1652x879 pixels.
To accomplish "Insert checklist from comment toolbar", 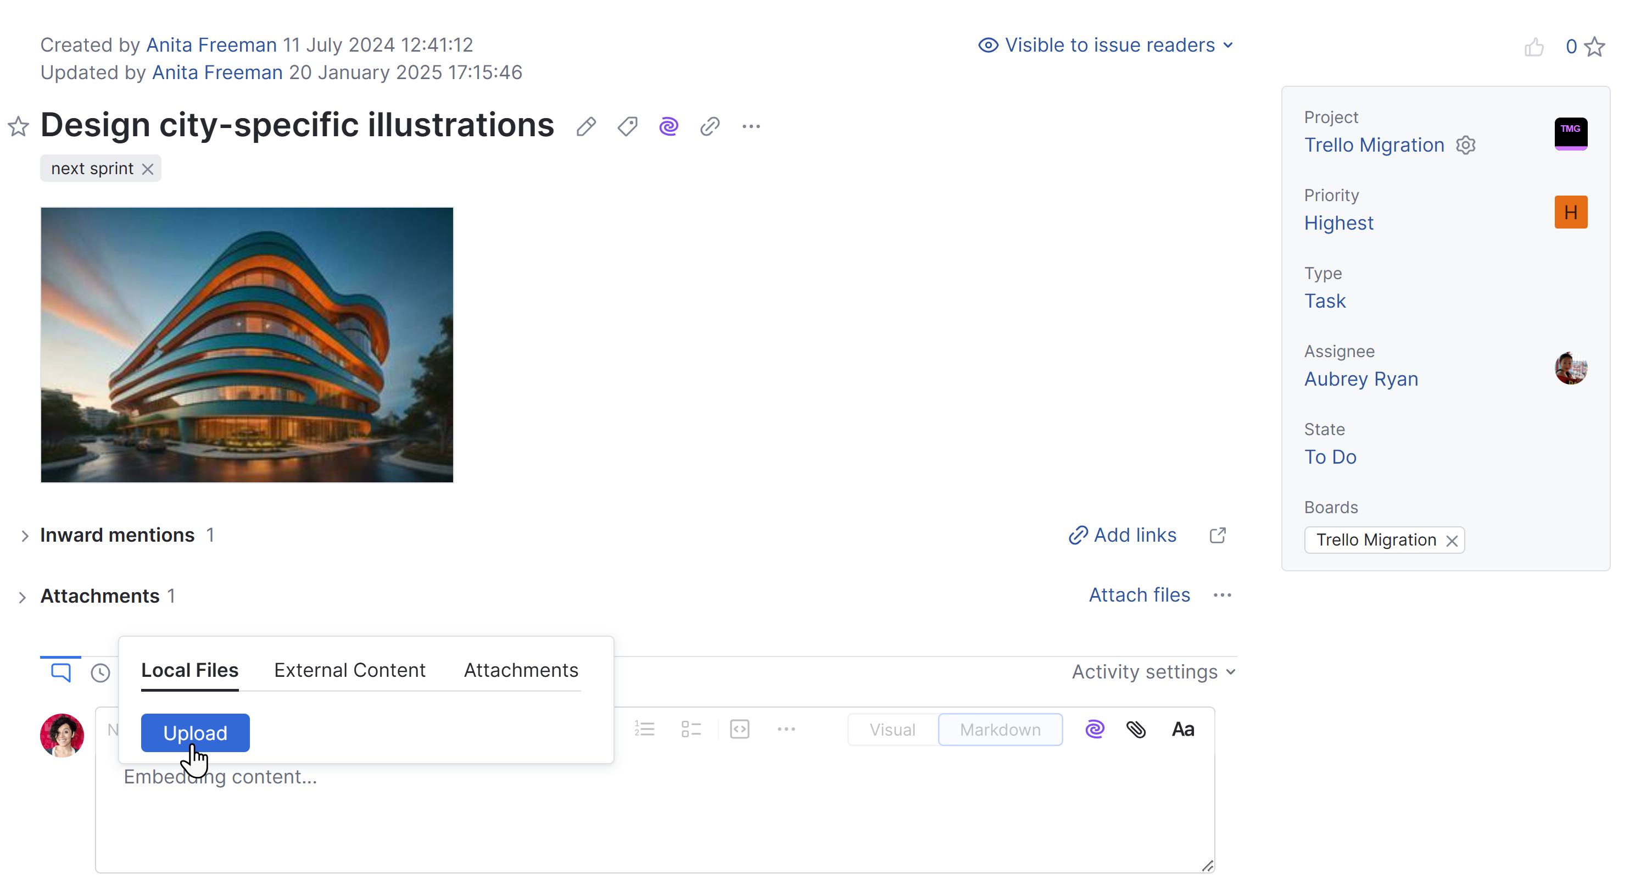I will click(x=691, y=730).
